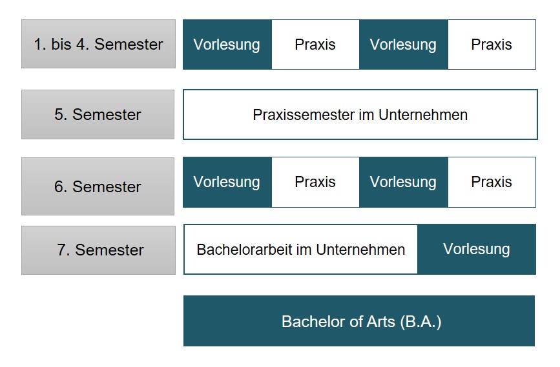This screenshot has width=560, height=367.
Task: Click the word 'Unternehmen' in Praxissemester box
Action: [423, 115]
